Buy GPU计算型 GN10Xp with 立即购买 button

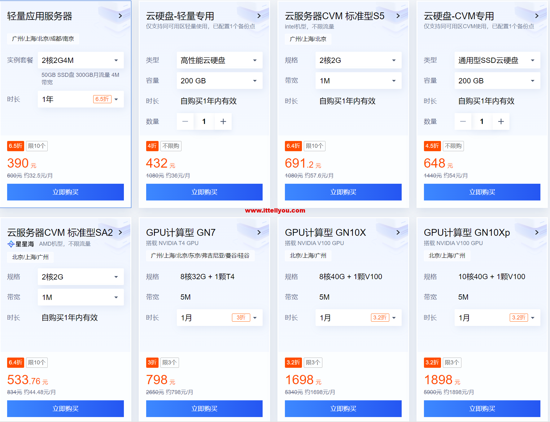(x=482, y=409)
